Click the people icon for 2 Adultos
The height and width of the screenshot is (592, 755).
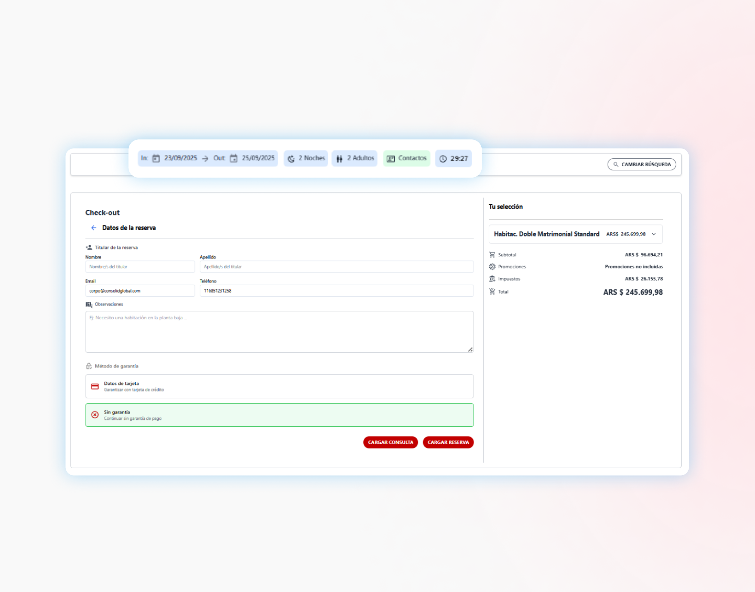[339, 159]
